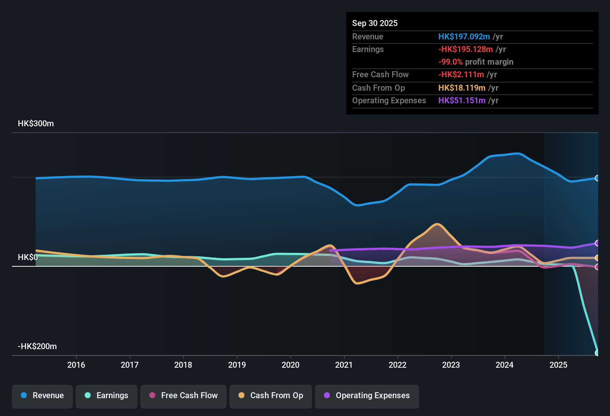Select the Revenue endpoint marker on the chart
The width and height of the screenshot is (610, 416).
tap(597, 178)
